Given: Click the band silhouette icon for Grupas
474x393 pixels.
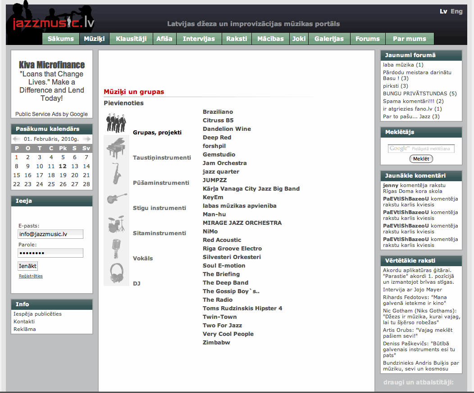Looking at the screenshot, I should [x=116, y=123].
